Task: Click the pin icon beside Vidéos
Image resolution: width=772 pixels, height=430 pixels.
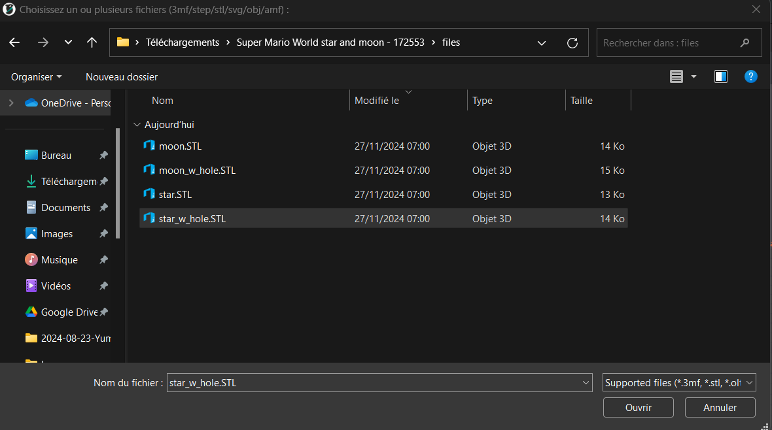Action: click(x=103, y=286)
